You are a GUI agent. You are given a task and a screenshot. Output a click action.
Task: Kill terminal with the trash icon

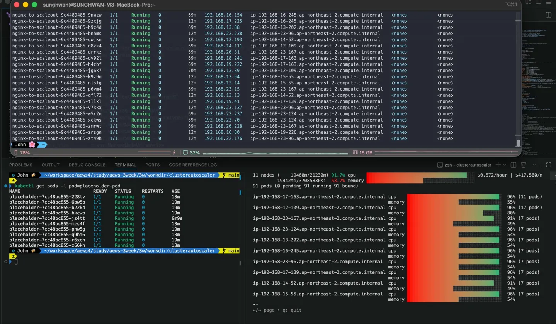click(524, 165)
